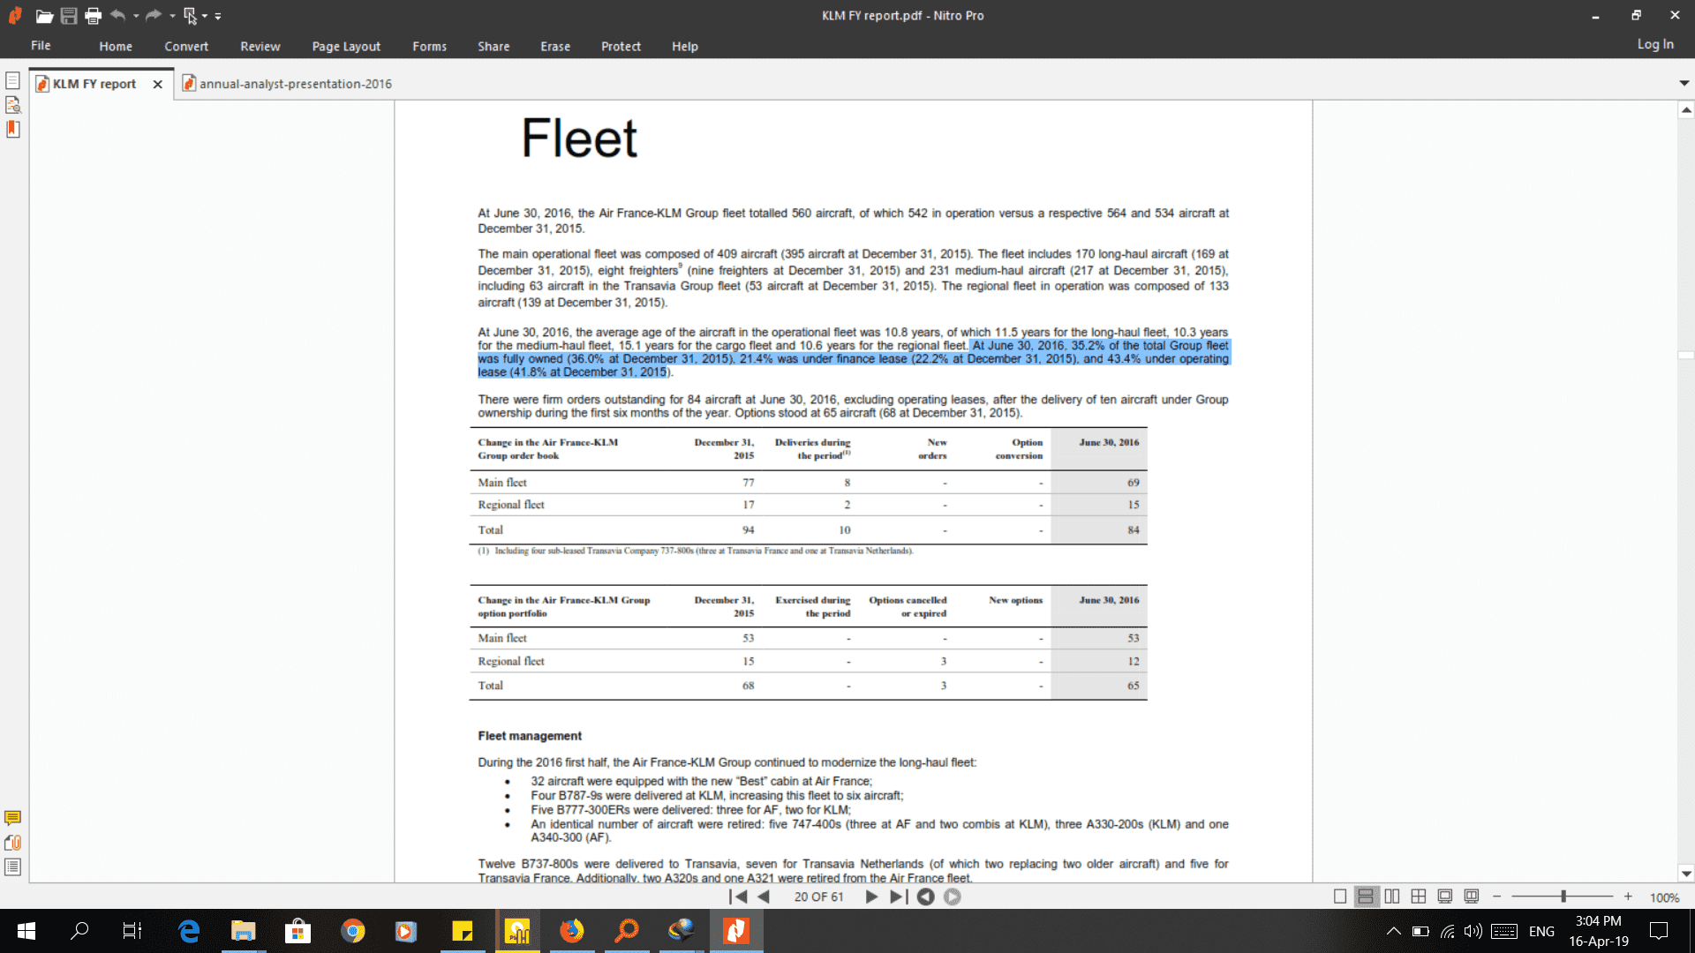Click the zoom out minus button
This screenshot has width=1695, height=953.
coord(1497,897)
